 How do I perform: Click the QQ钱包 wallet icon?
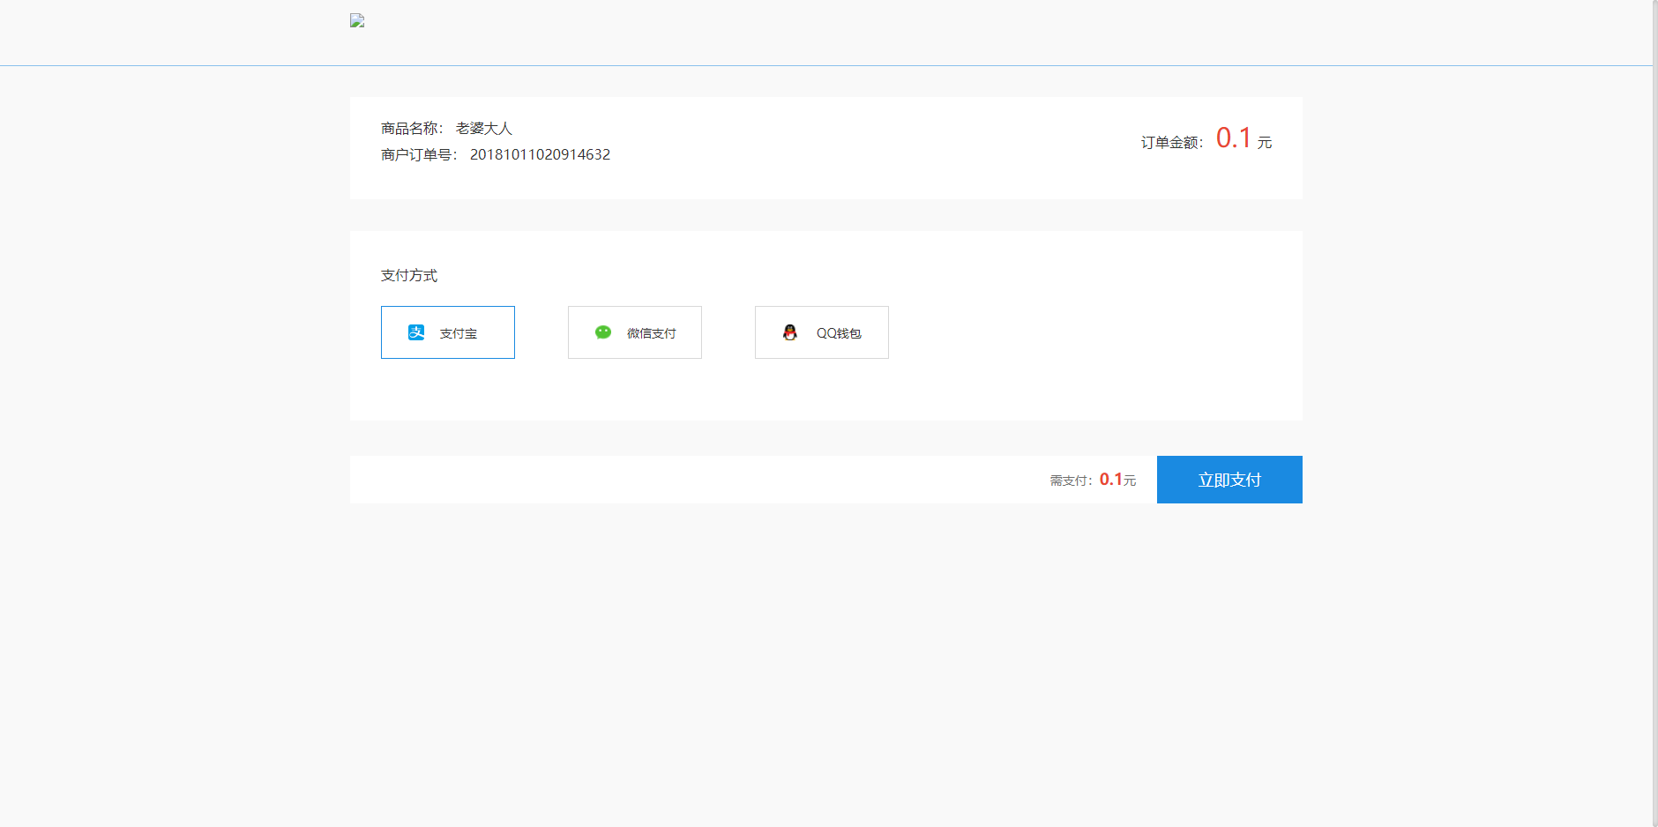(791, 332)
